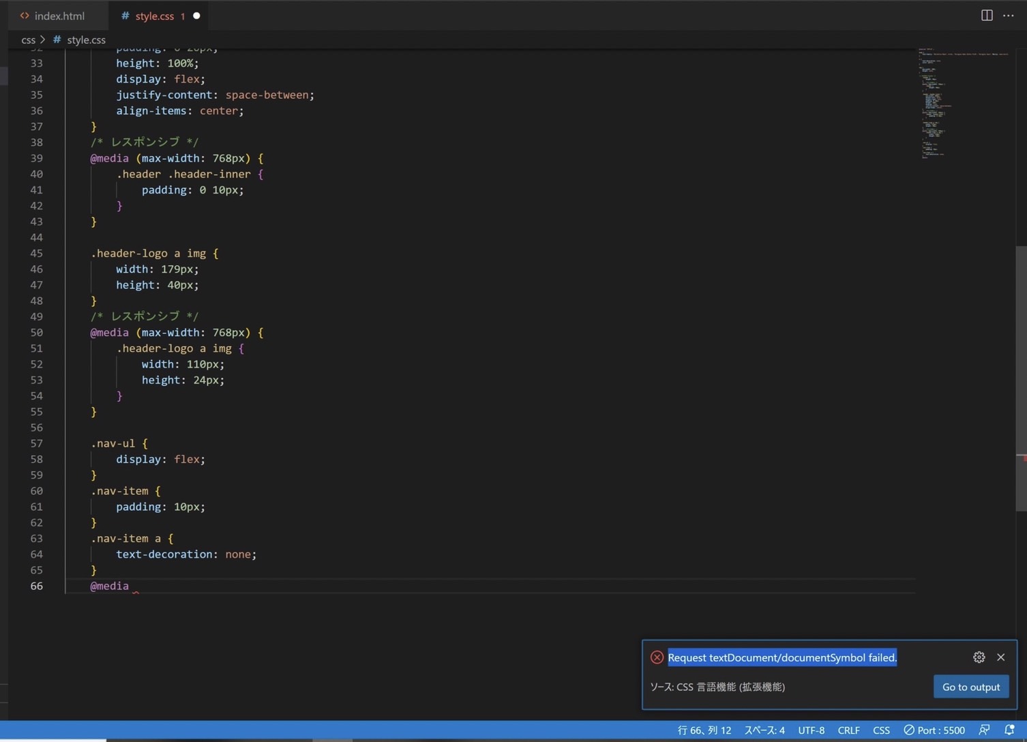Open the feedback smiley icon in status bar
Image resolution: width=1027 pixels, height=742 pixels.
pos(985,730)
